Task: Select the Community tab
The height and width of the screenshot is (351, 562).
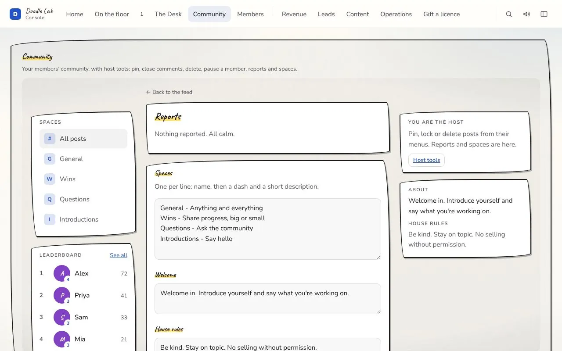Action: point(209,14)
